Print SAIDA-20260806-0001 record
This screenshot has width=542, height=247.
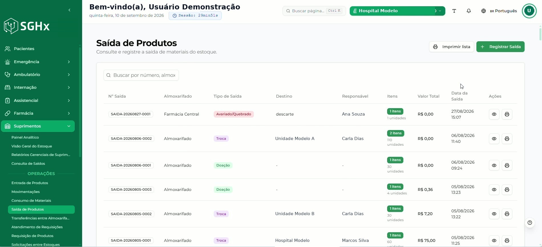(x=507, y=165)
